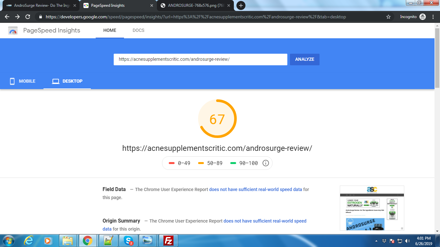440x247 pixels.
Task: Bookmark this page with the star icon
Action: click(x=388, y=17)
